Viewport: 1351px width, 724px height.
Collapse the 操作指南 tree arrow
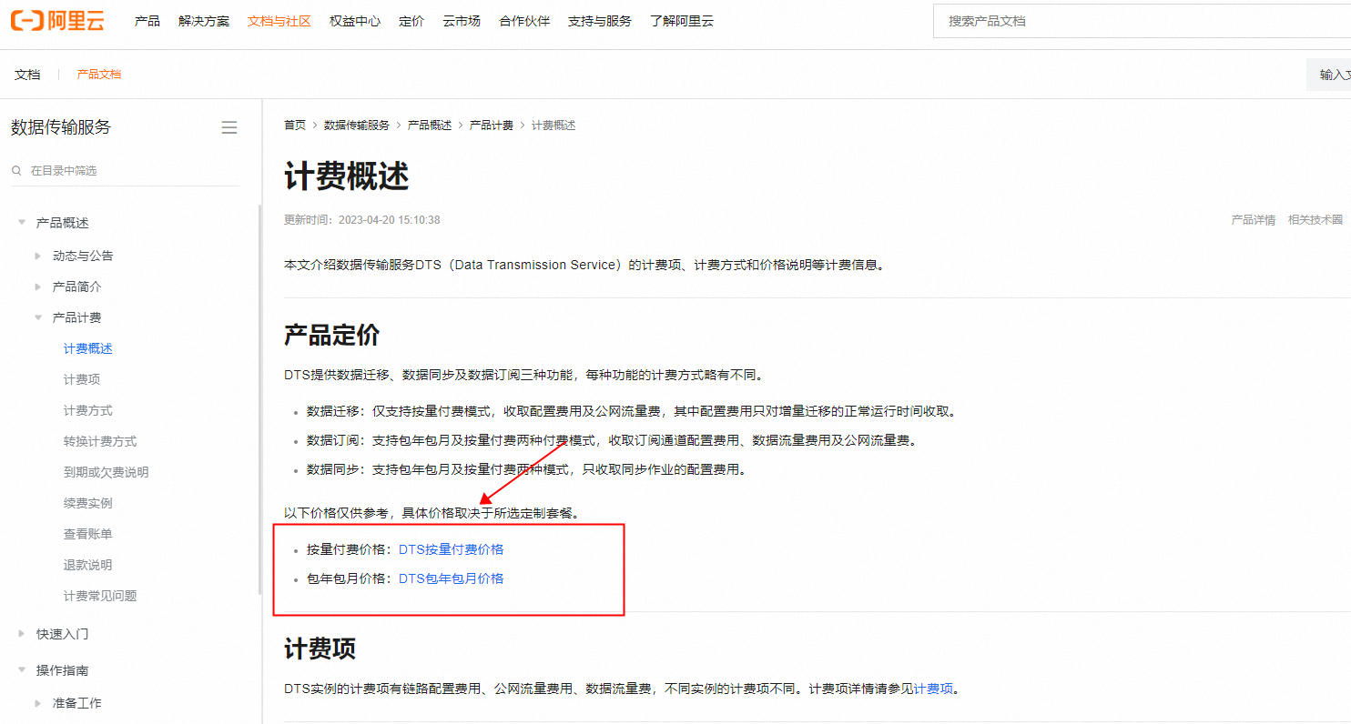(x=22, y=670)
